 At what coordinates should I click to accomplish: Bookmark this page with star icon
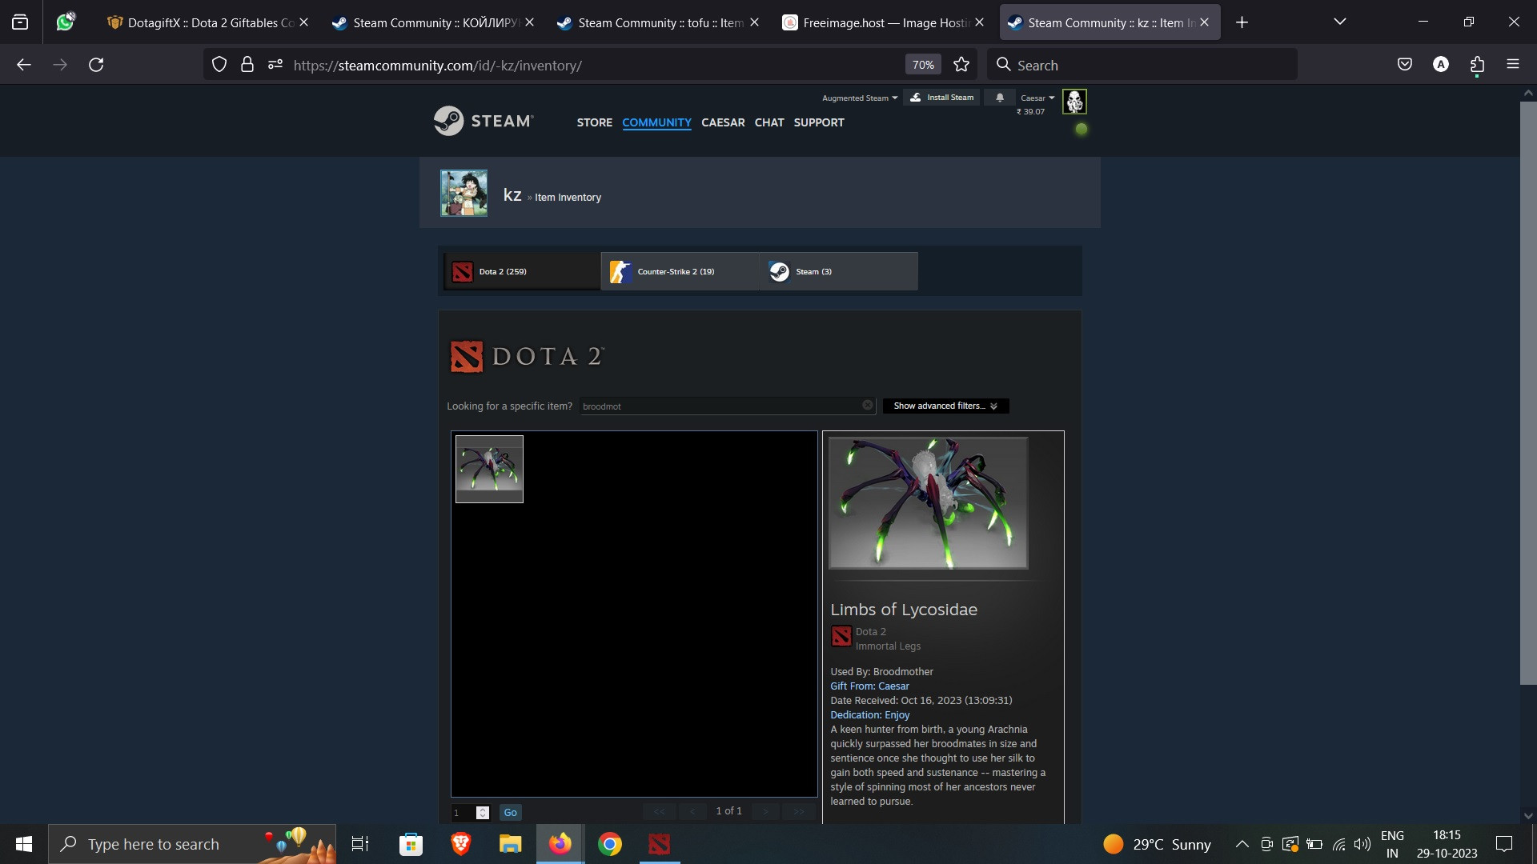click(x=961, y=65)
